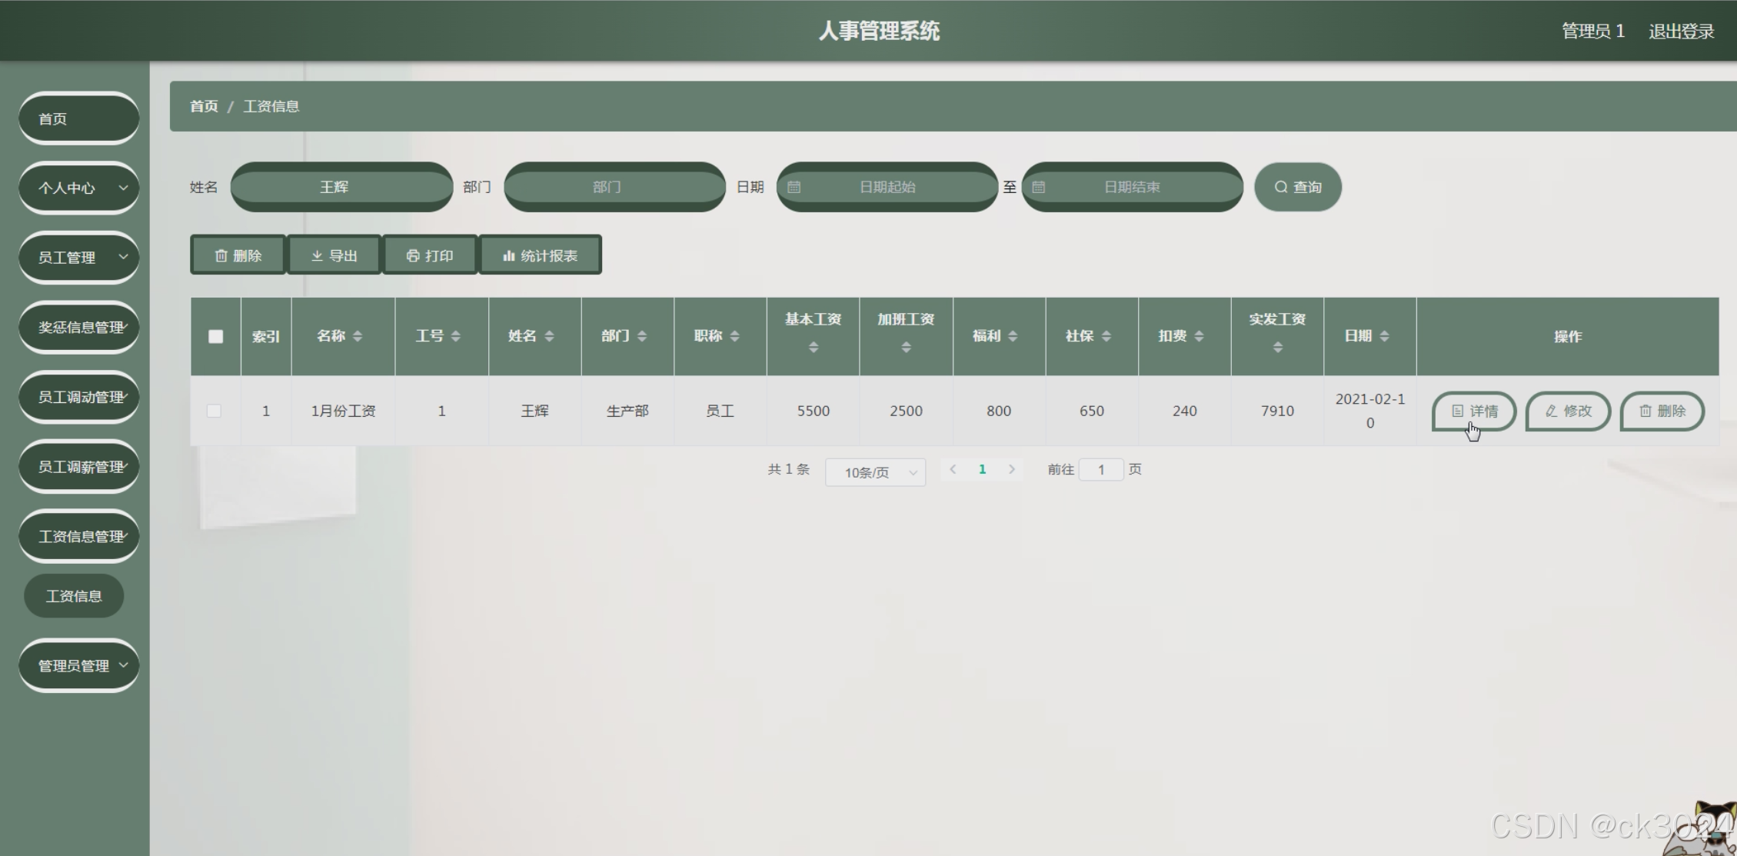This screenshot has height=856, width=1737.
Task: Select the 工资信息 submenu item
Action: pyautogui.click(x=74, y=596)
